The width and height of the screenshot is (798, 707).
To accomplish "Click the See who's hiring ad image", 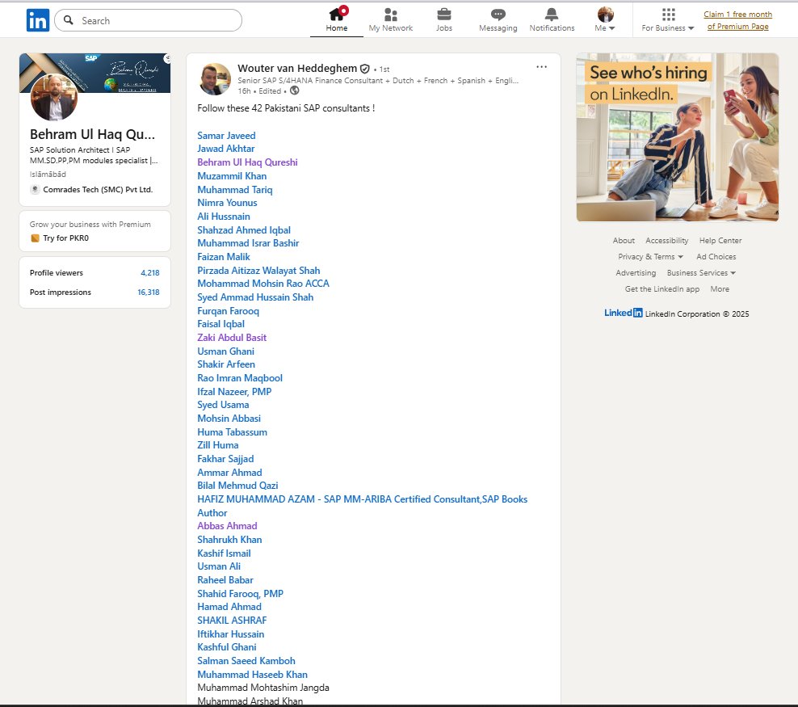I will pos(677,137).
